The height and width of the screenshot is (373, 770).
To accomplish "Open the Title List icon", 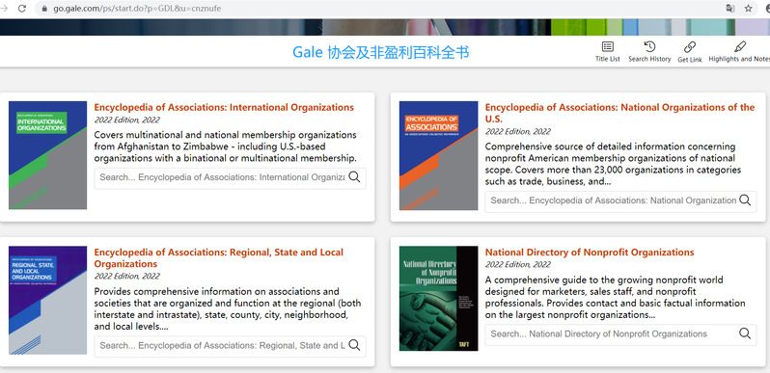I will (608, 47).
